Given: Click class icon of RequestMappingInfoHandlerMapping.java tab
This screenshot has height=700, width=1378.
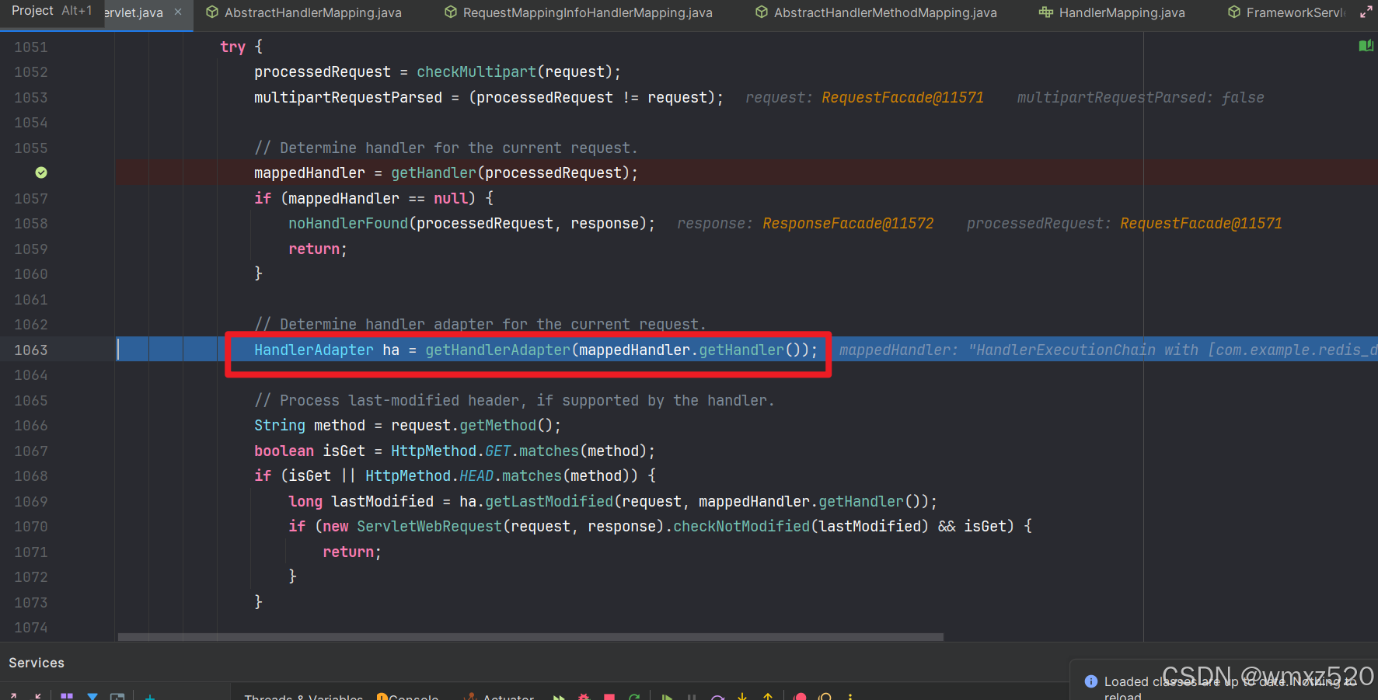Looking at the screenshot, I should [x=451, y=12].
